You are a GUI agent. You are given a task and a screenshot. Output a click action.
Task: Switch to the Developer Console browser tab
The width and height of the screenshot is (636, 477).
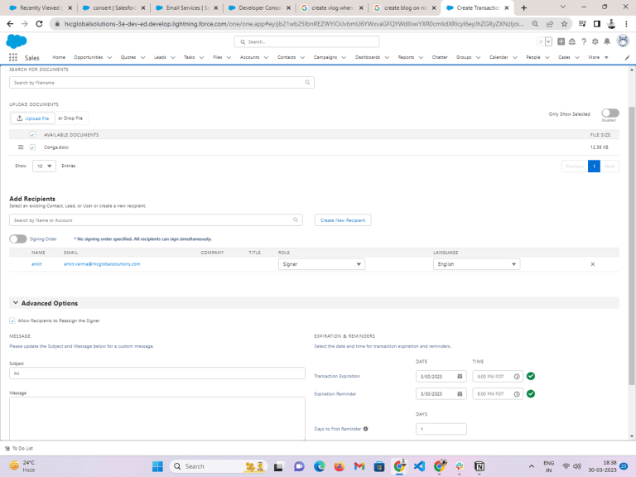coord(259,7)
